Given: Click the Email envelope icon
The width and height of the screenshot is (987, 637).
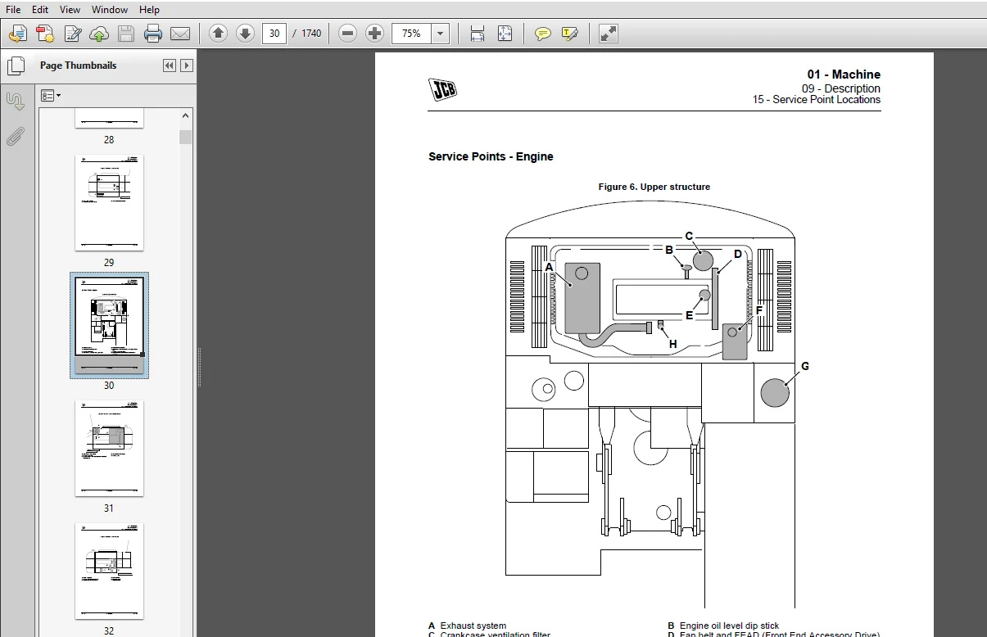Looking at the screenshot, I should click(180, 34).
